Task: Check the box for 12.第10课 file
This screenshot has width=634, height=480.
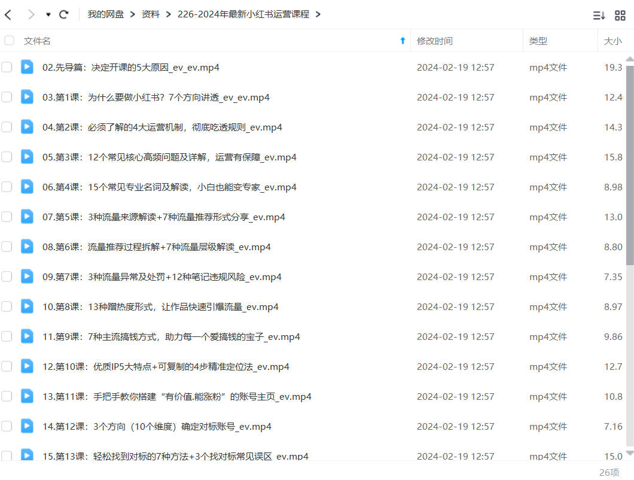Action: click(7, 367)
